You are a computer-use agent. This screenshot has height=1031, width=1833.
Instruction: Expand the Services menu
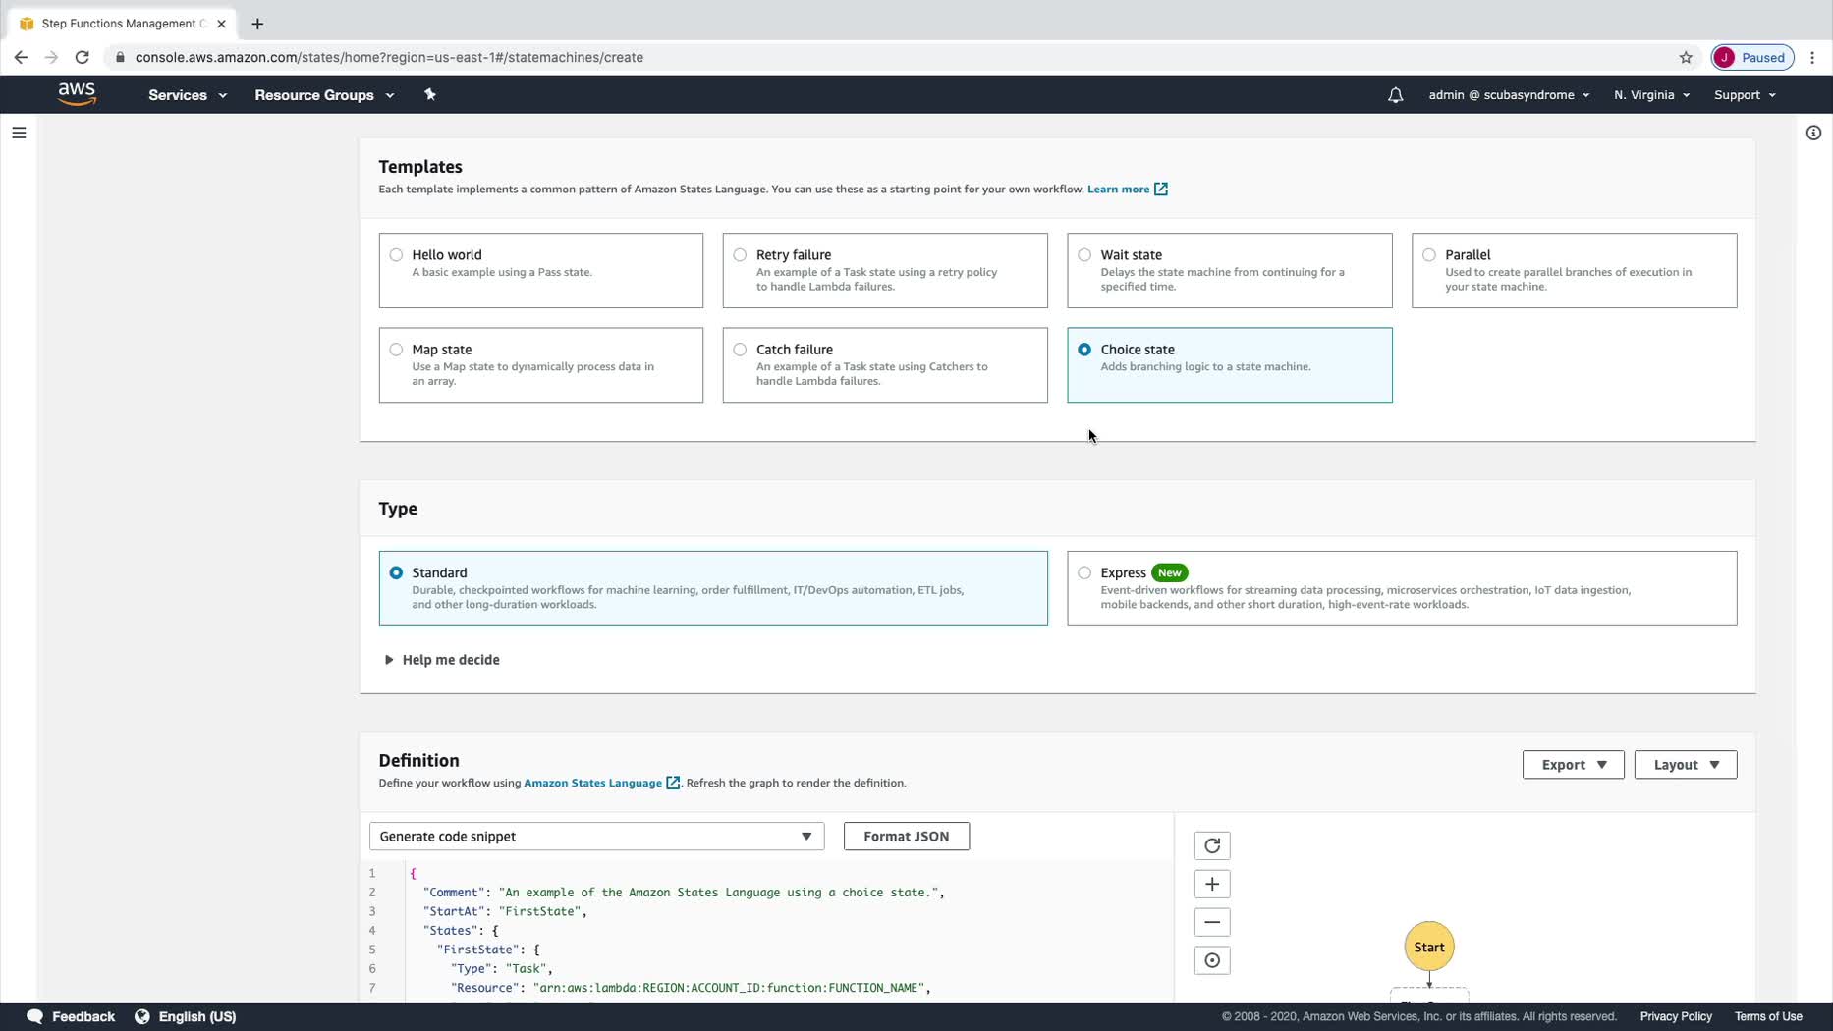188,95
